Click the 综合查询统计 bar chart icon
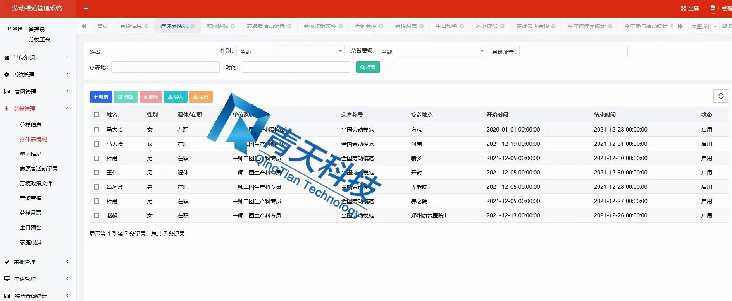This screenshot has height=301, width=732. pyautogui.click(x=7, y=296)
